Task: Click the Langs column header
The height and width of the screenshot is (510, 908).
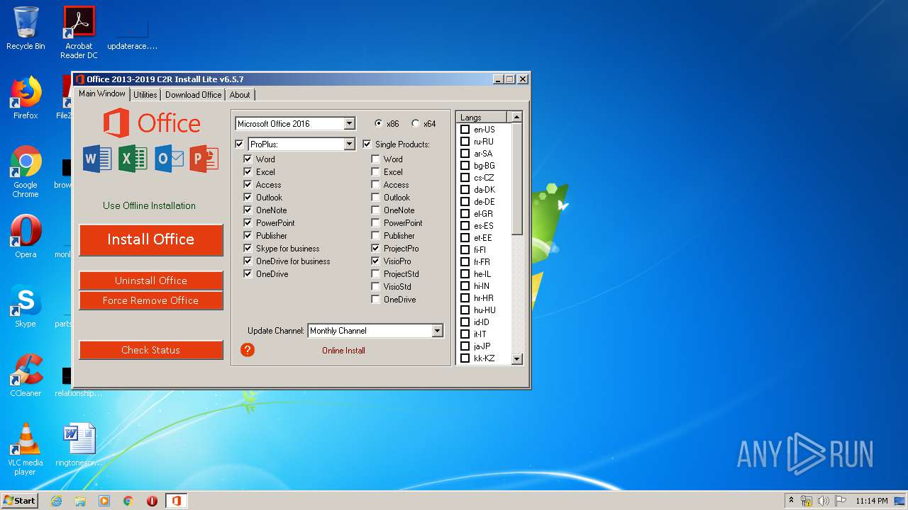Action: [x=482, y=117]
